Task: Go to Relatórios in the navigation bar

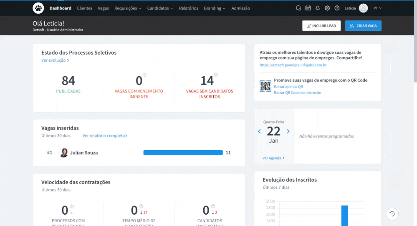Action: pos(189,8)
